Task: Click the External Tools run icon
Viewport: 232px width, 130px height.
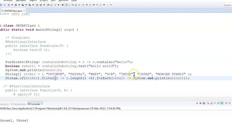Action: click(x=30, y=5)
